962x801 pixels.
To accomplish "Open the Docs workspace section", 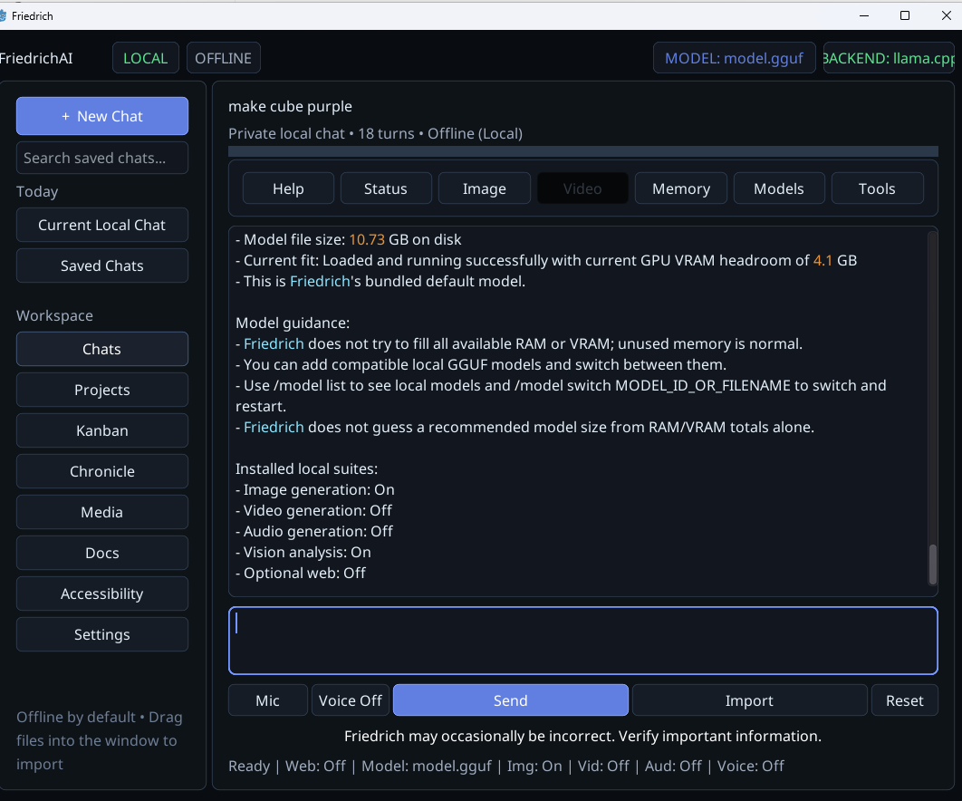I will (x=101, y=553).
